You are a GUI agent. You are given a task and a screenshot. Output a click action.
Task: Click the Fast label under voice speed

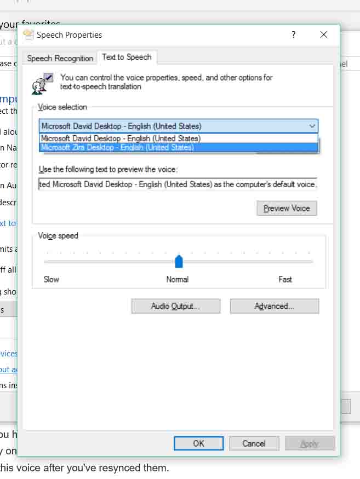[285, 279]
